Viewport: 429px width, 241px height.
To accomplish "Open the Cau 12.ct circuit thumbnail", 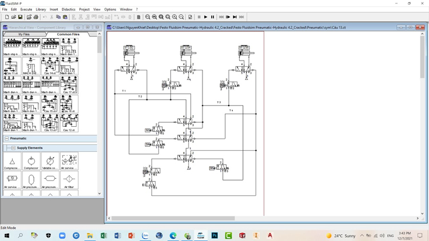I will [69, 123].
